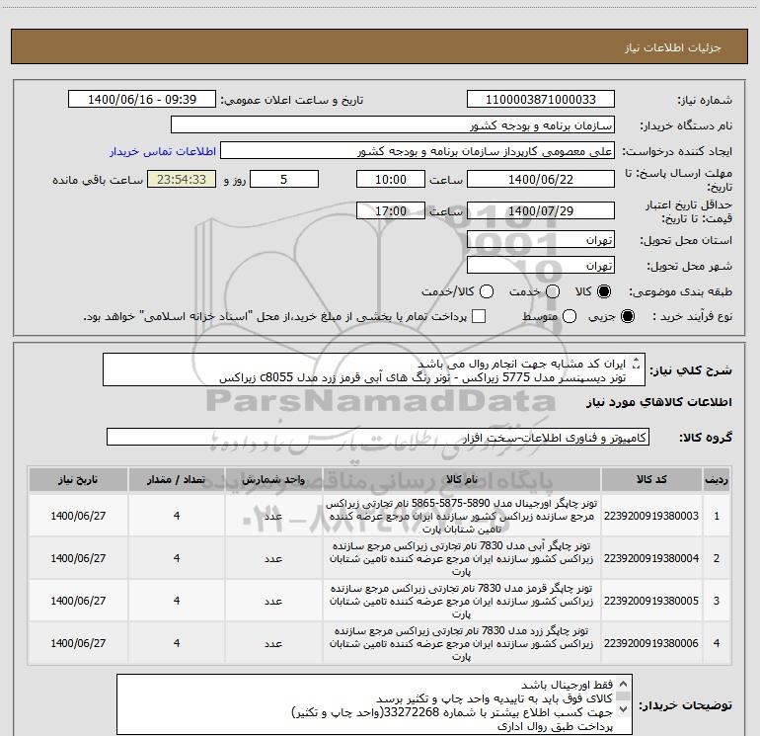This screenshot has height=736, width=760.
Task: Click the general description text area
Action: point(374,370)
